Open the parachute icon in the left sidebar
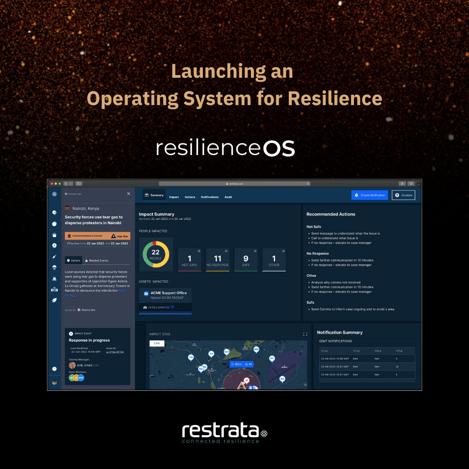This screenshot has height=469, width=469. point(54,268)
